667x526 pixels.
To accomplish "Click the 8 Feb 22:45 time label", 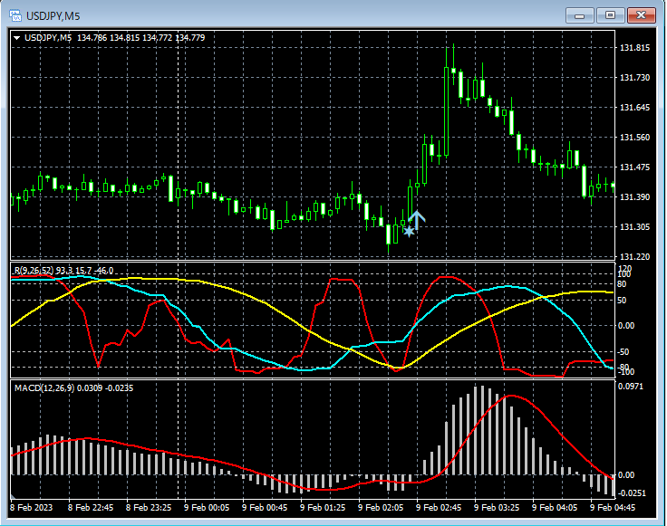I will [91, 508].
